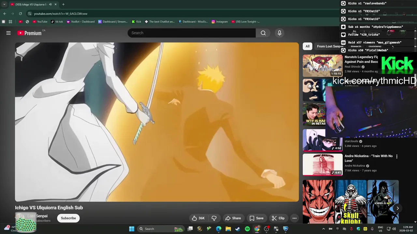Open the Andre Nickatina video thumbnail
This screenshot has height=234, width=417.
coord(323,164)
